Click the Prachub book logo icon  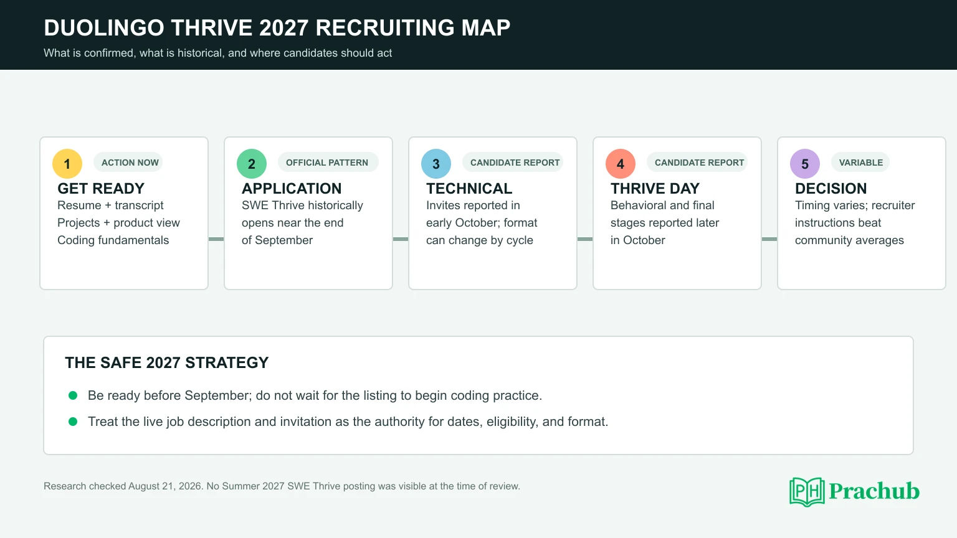807,492
